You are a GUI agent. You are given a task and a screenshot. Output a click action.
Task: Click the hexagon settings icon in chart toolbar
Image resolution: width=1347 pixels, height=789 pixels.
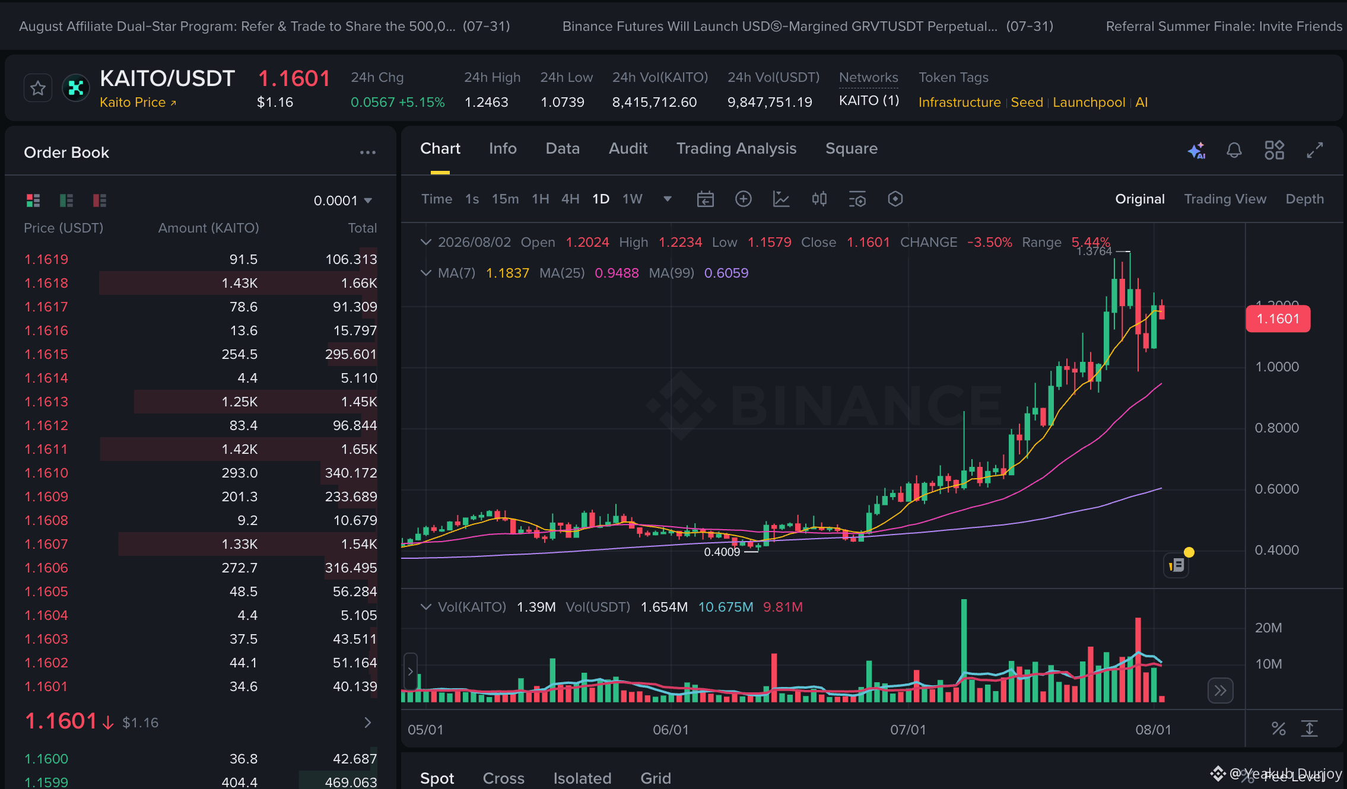[x=895, y=199]
